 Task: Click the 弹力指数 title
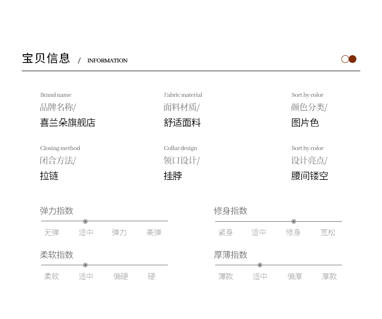coord(57,211)
